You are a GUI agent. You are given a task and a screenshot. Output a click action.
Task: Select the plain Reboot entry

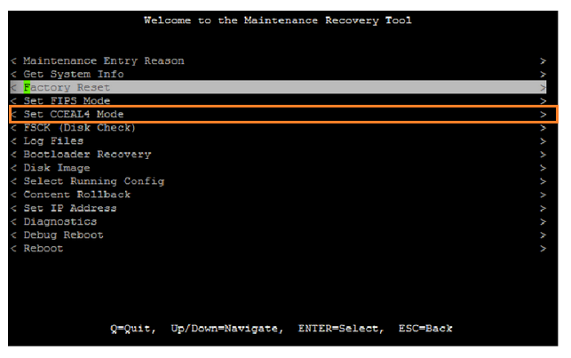click(278, 249)
